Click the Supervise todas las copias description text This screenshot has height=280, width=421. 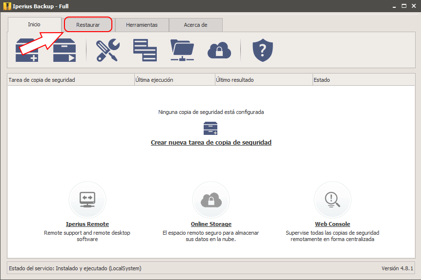[x=333, y=236]
